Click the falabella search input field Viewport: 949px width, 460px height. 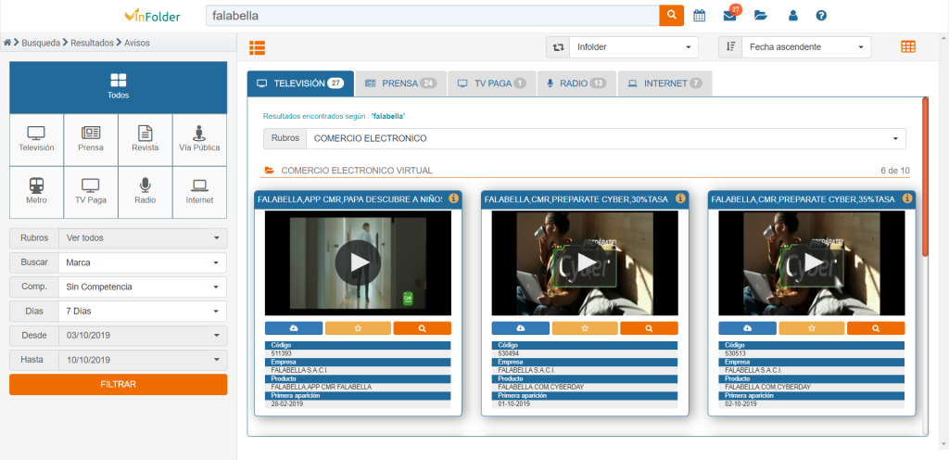coord(432,16)
